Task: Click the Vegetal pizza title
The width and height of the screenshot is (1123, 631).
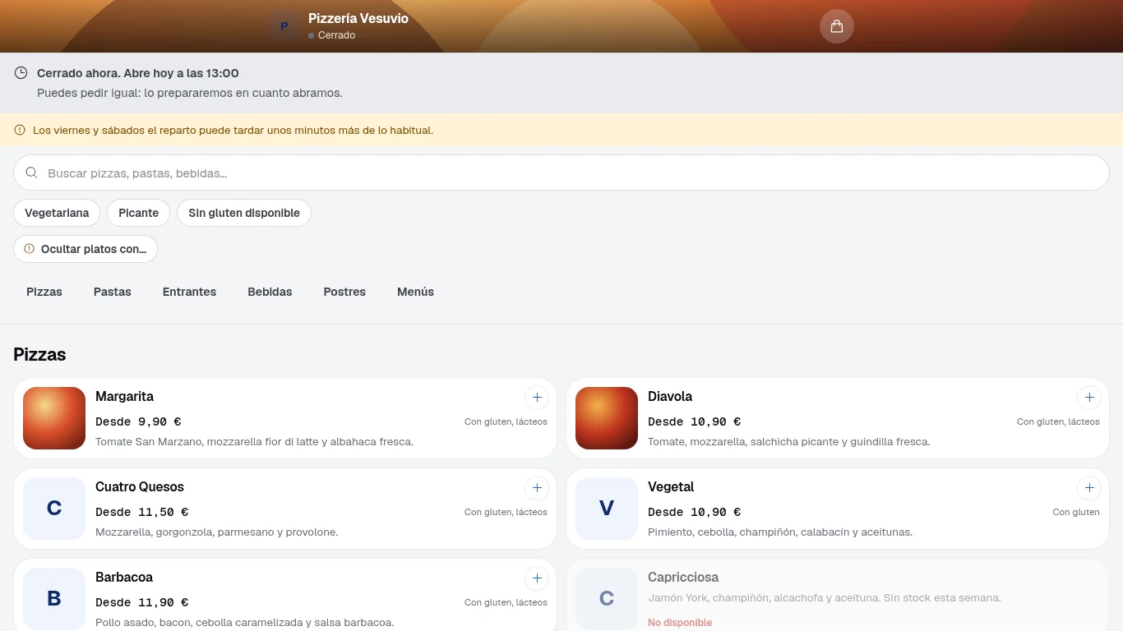Action: [671, 486]
